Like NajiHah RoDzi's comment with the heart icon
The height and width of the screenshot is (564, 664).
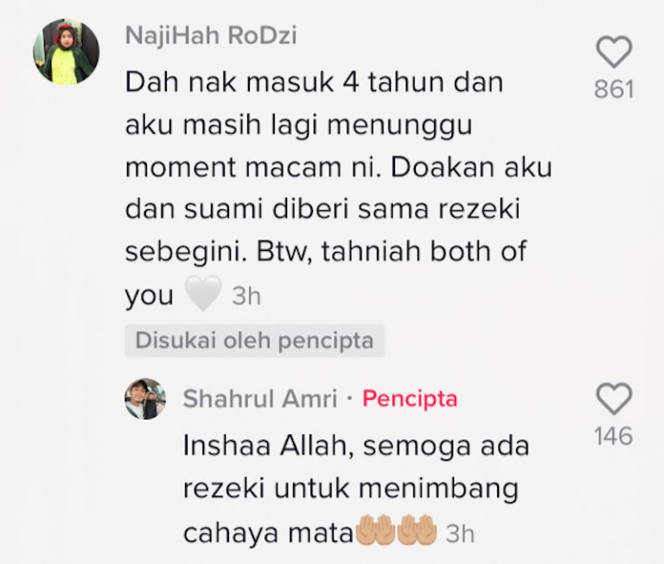pyautogui.click(x=614, y=52)
